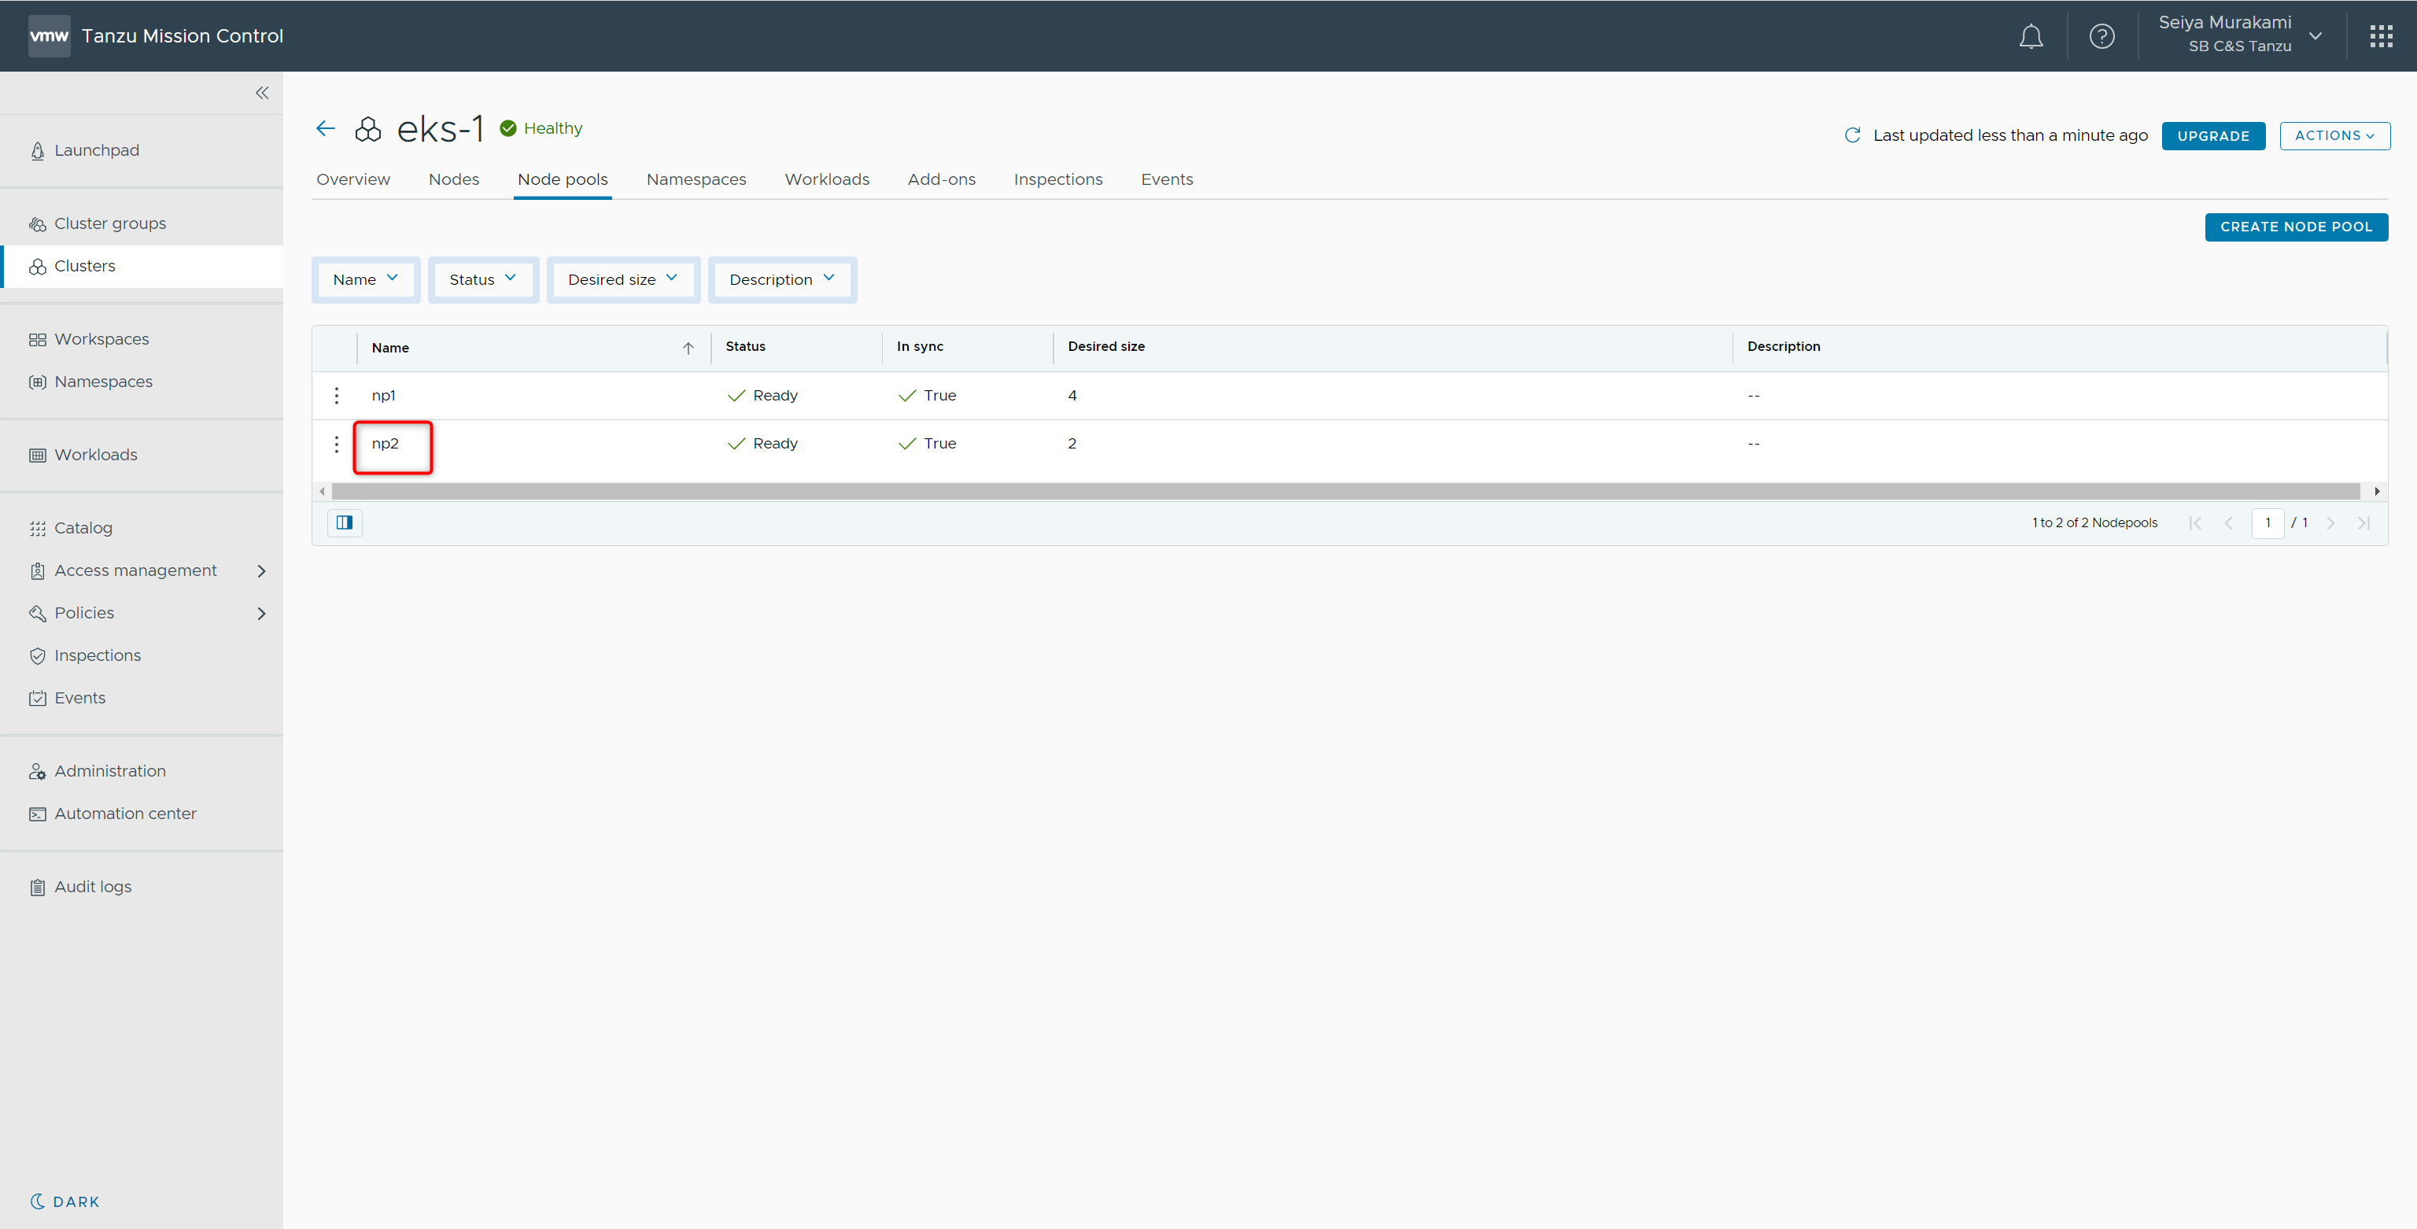Open the VMware apps grid icon
Viewport: 2417px width, 1229px height.
click(2380, 37)
